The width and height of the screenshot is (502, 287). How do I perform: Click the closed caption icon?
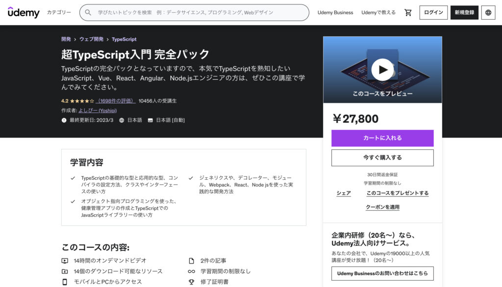150,120
